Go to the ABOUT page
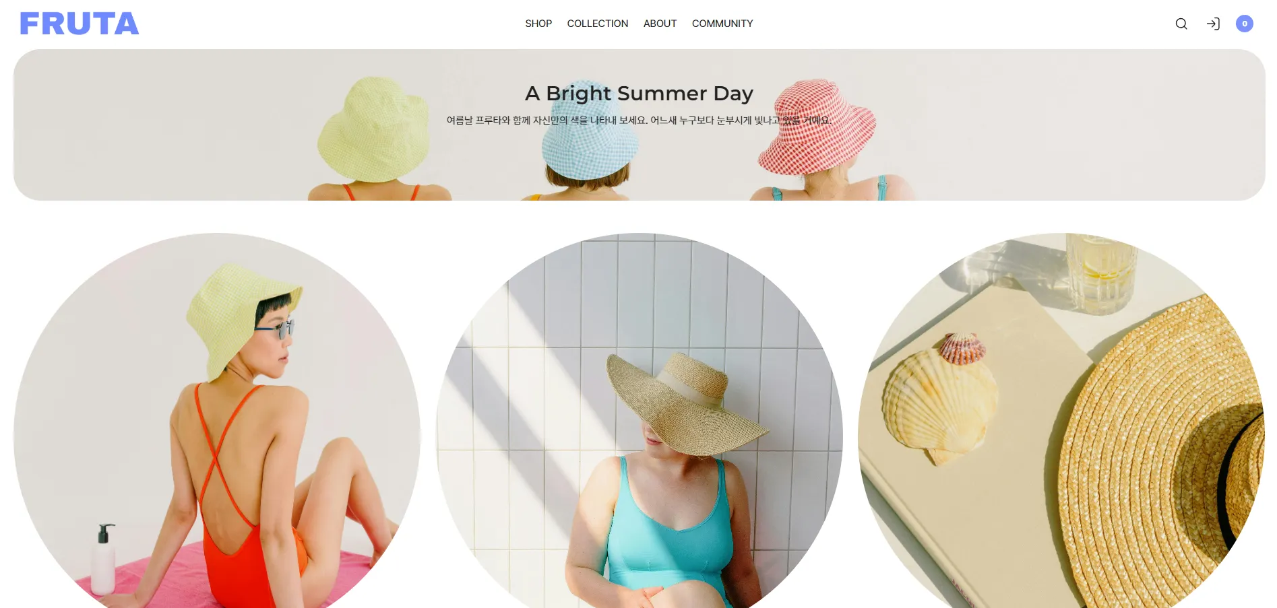 [660, 24]
